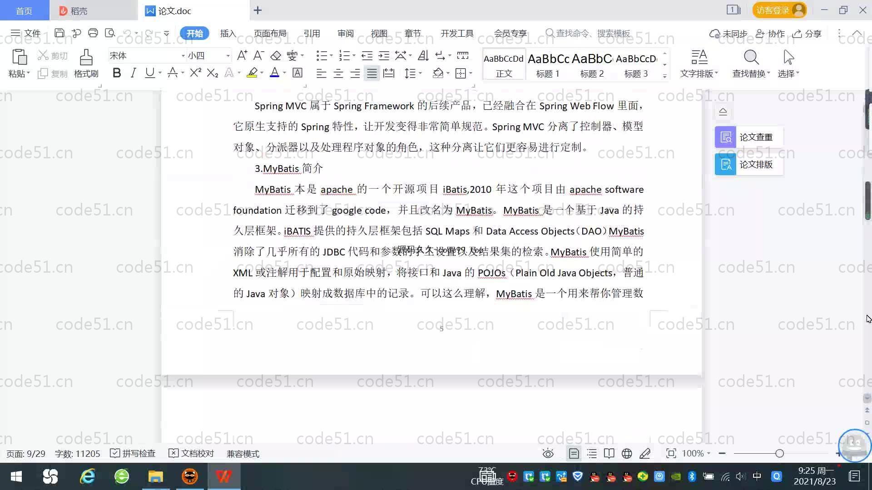Click the writing mode pen icon
This screenshot has height=490, width=872.
645,453
